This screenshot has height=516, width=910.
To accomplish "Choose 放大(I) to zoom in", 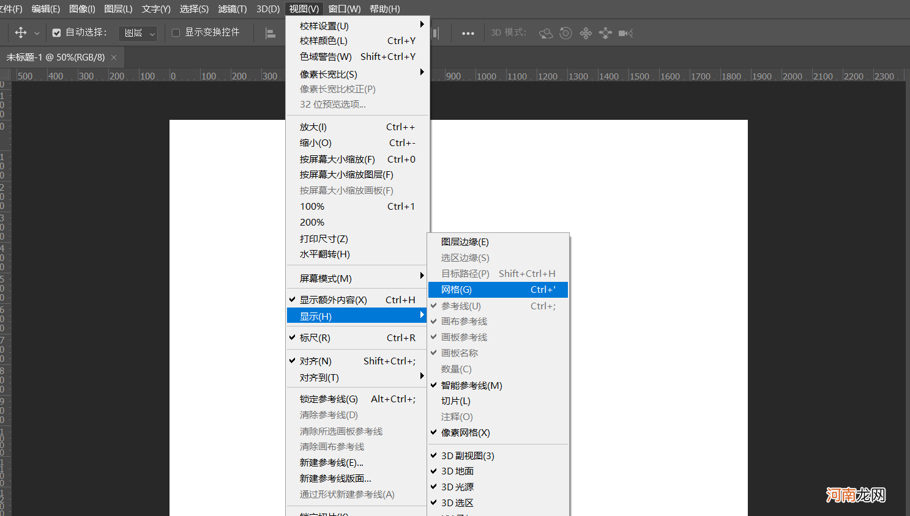I will click(x=358, y=127).
